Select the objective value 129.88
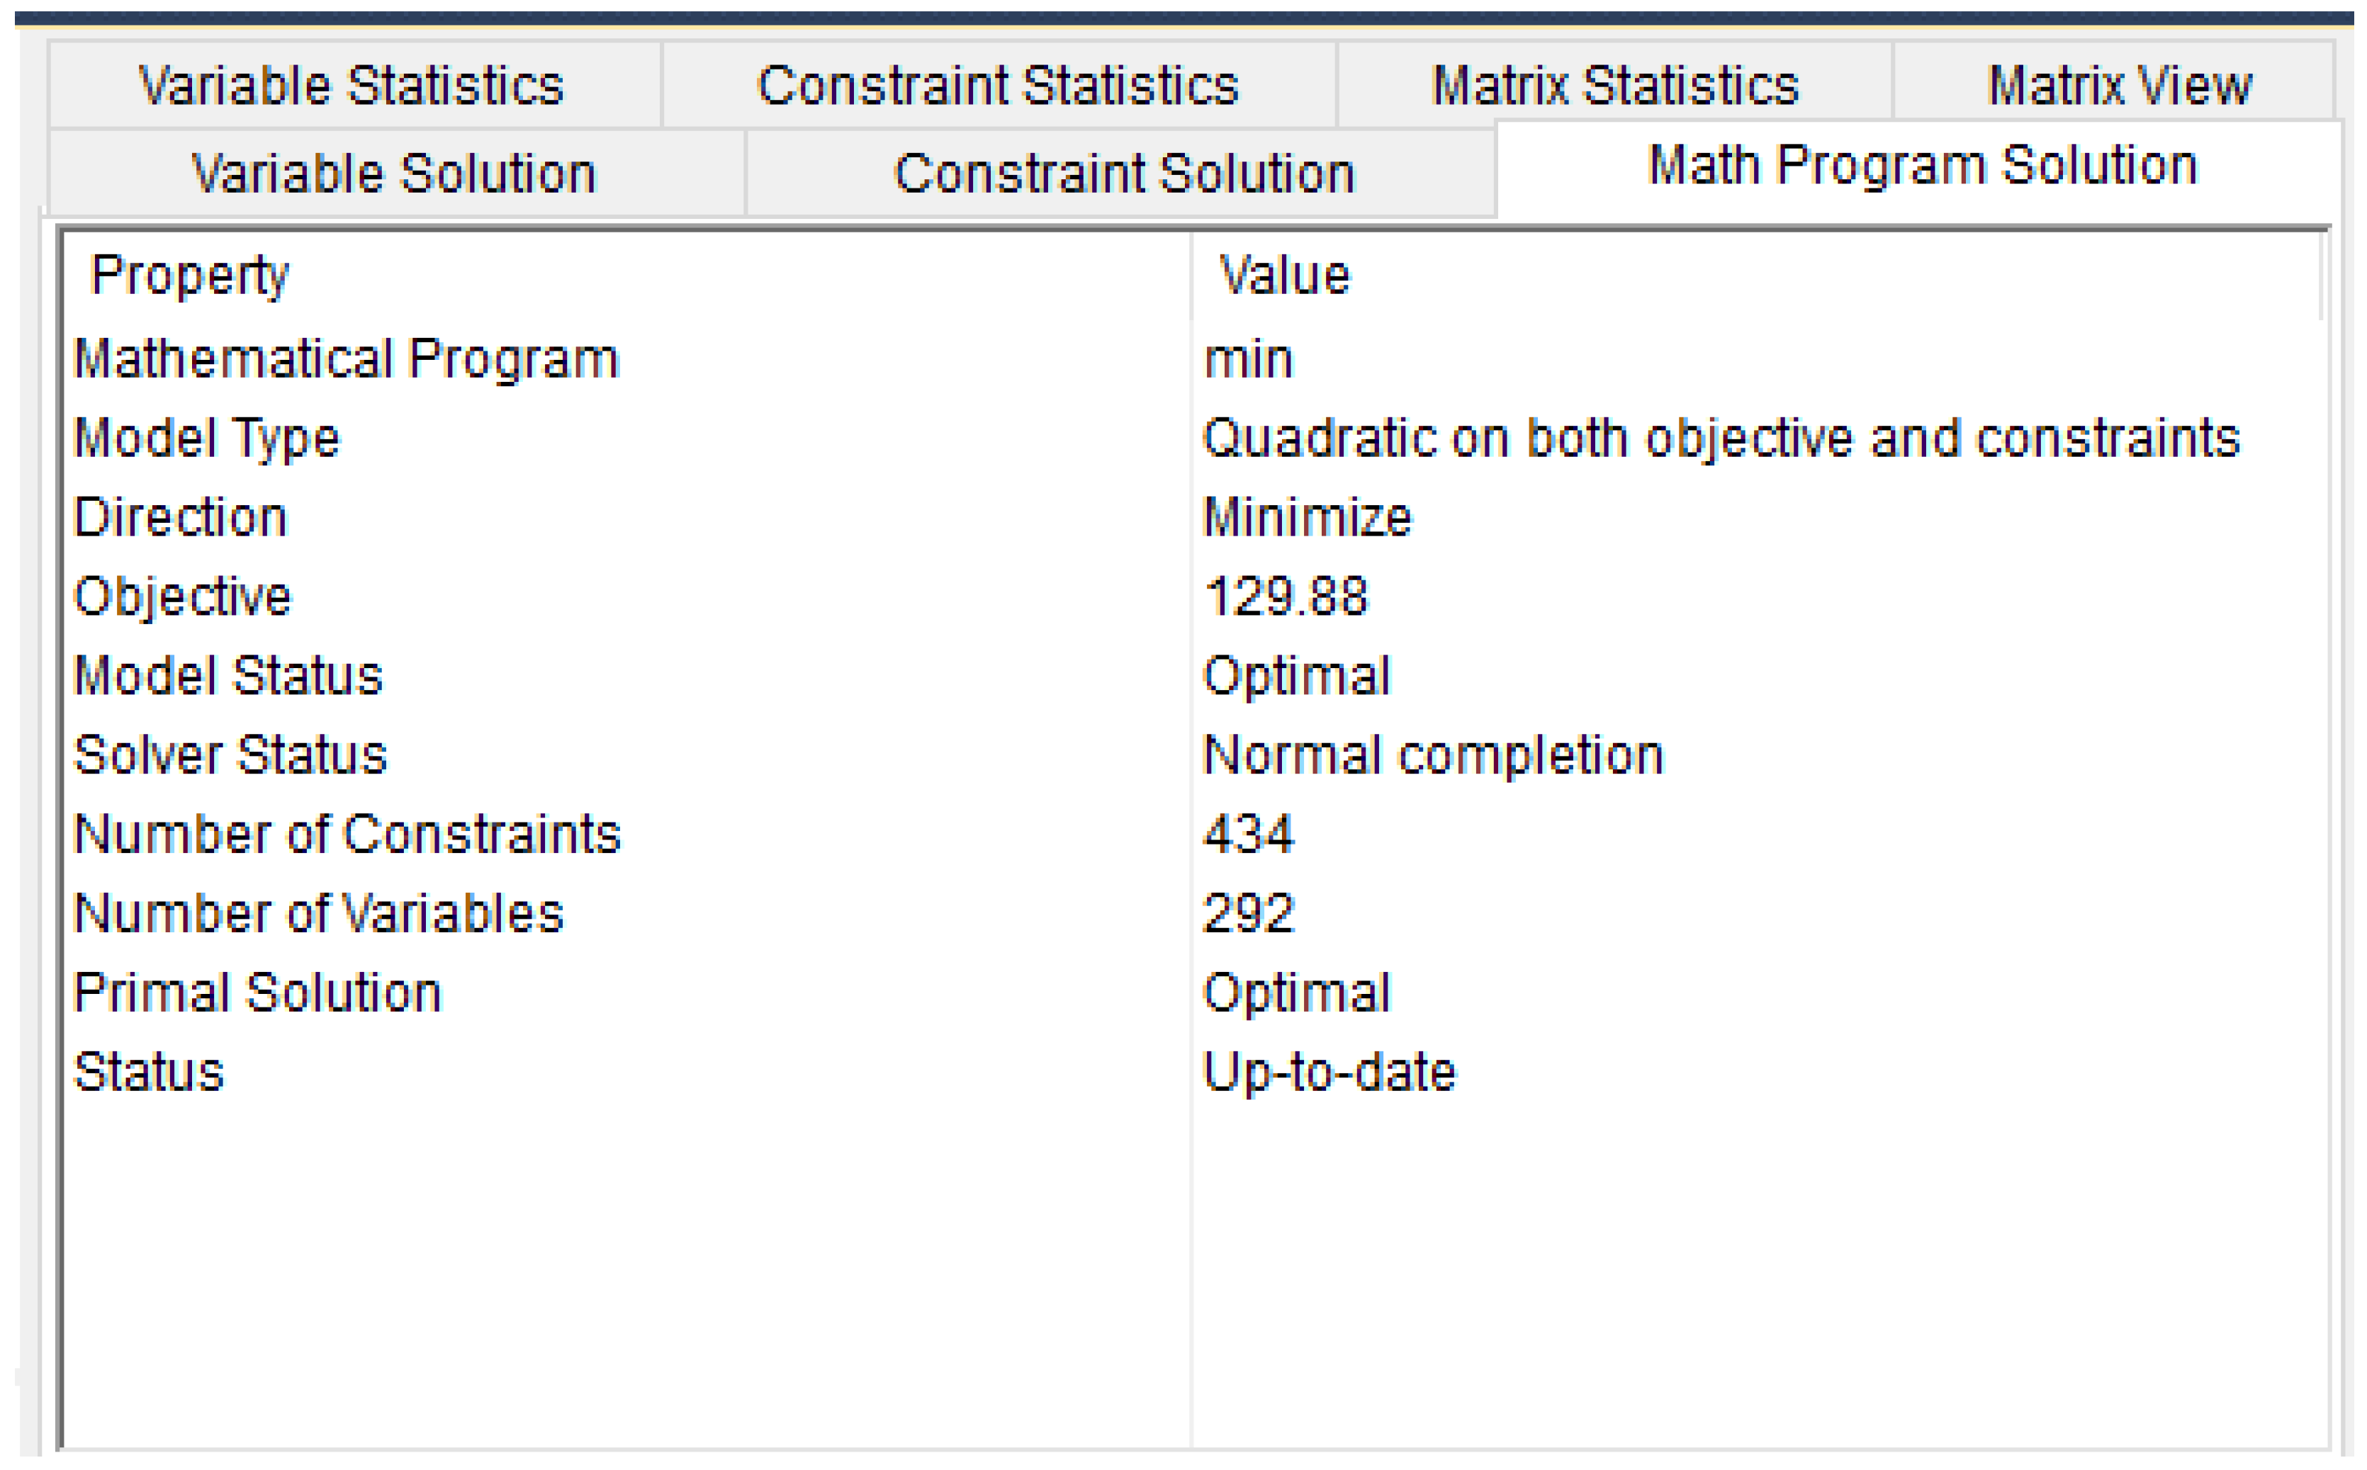This screenshot has height=1470, width=2367. tap(1286, 596)
